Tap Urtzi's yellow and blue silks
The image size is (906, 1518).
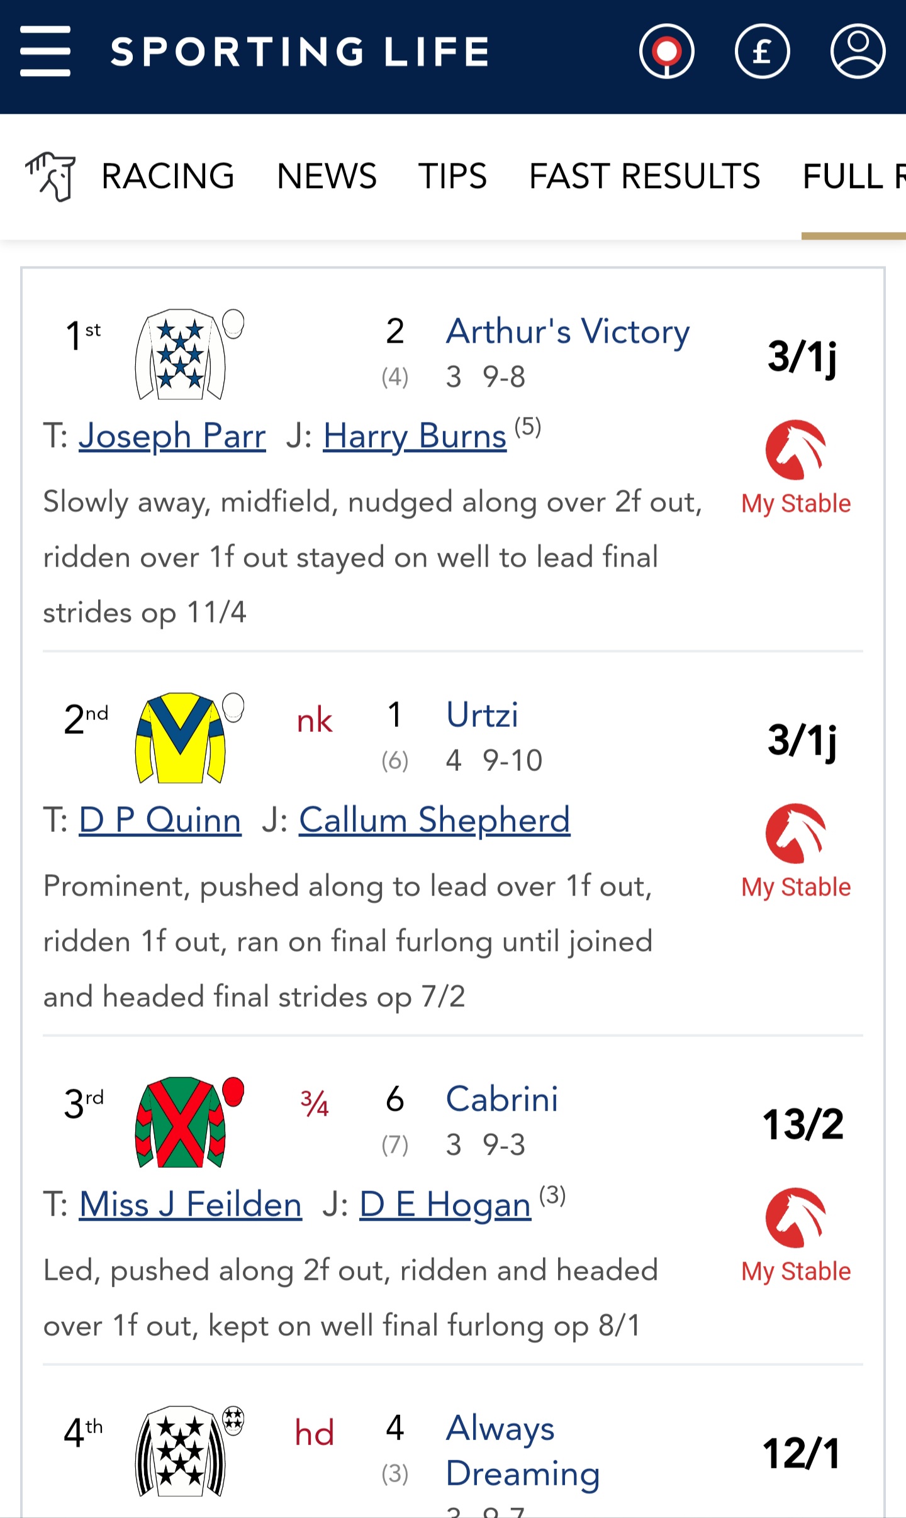[x=181, y=738]
